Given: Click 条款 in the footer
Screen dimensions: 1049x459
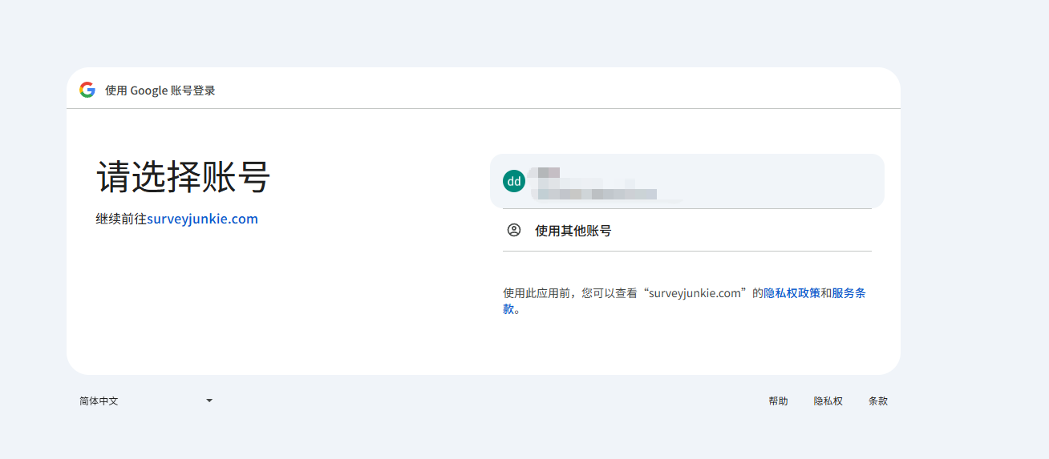Looking at the screenshot, I should 877,401.
